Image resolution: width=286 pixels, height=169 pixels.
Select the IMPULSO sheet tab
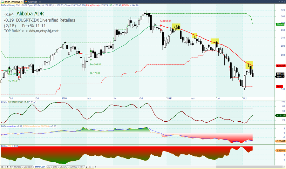coord(40,167)
